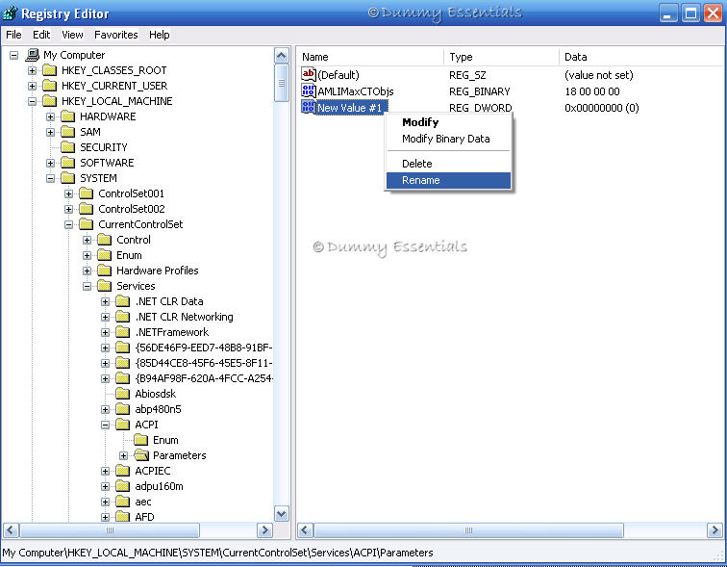Click the abp480n5 folder icon

tap(123, 409)
